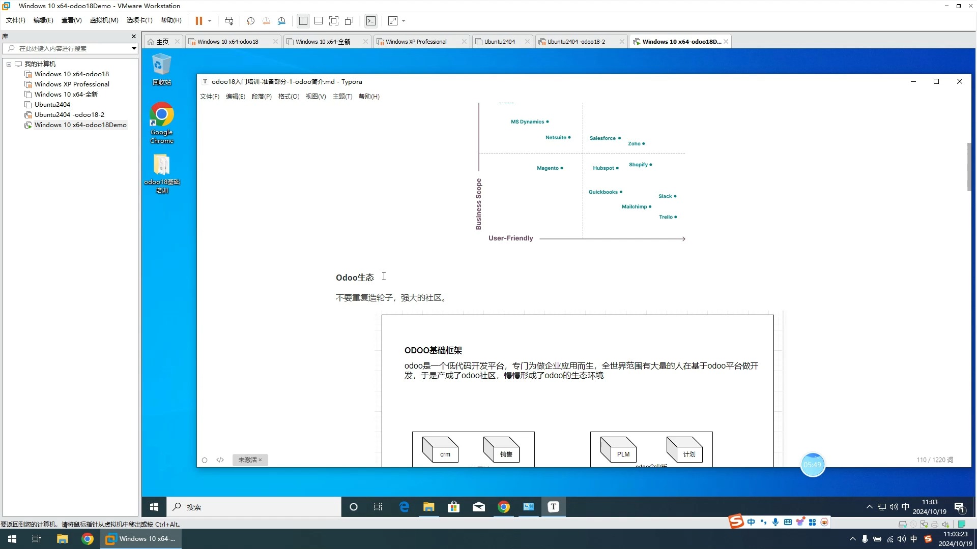Select Windows 10 x64-全新 in library tree
Screen dimensions: 977x549
[x=66, y=95]
